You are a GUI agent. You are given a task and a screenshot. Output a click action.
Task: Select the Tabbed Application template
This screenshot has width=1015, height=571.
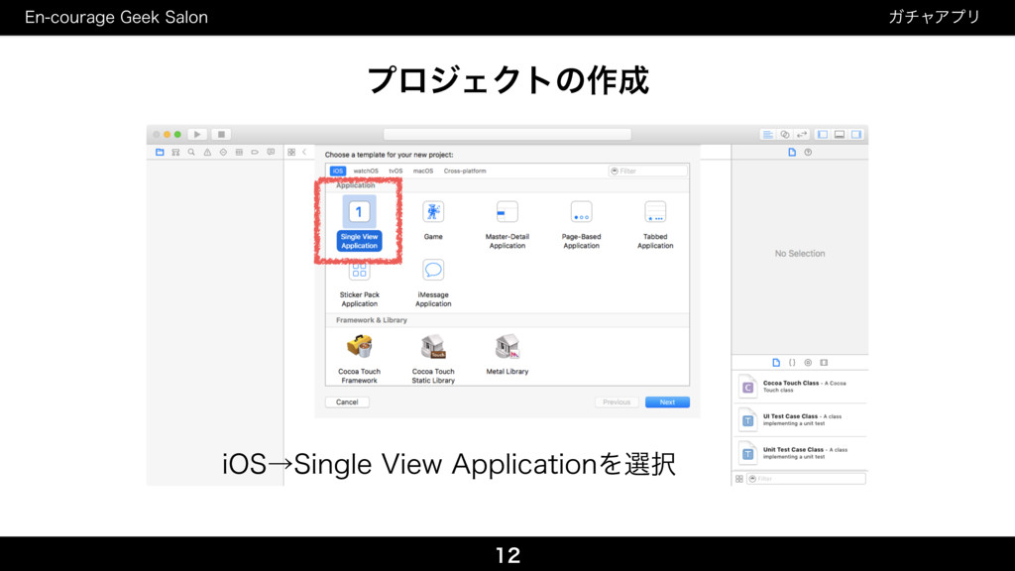tap(655, 224)
